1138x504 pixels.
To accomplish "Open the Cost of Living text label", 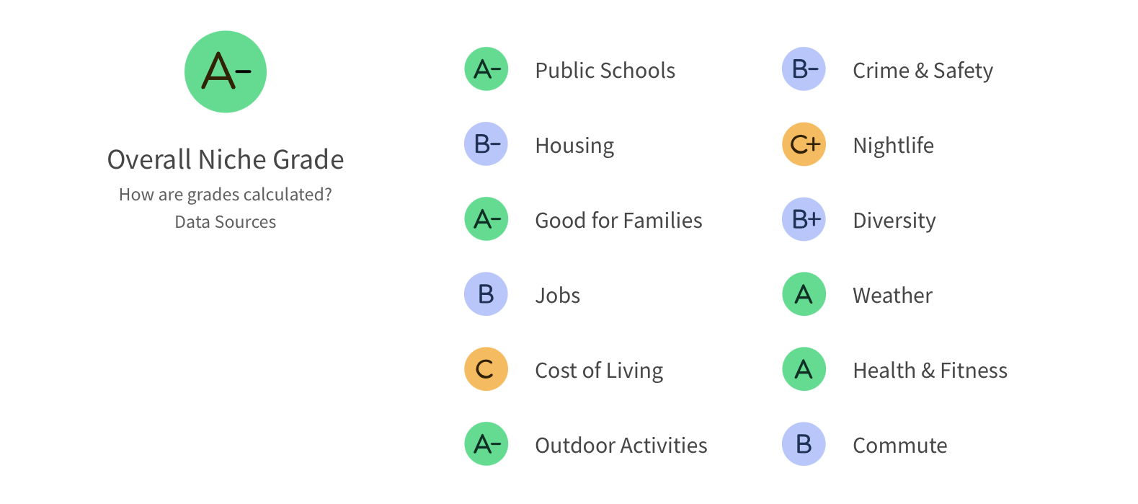I will (599, 371).
